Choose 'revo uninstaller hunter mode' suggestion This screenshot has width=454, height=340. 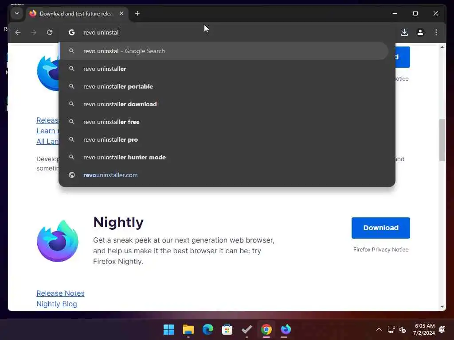[x=223, y=157]
